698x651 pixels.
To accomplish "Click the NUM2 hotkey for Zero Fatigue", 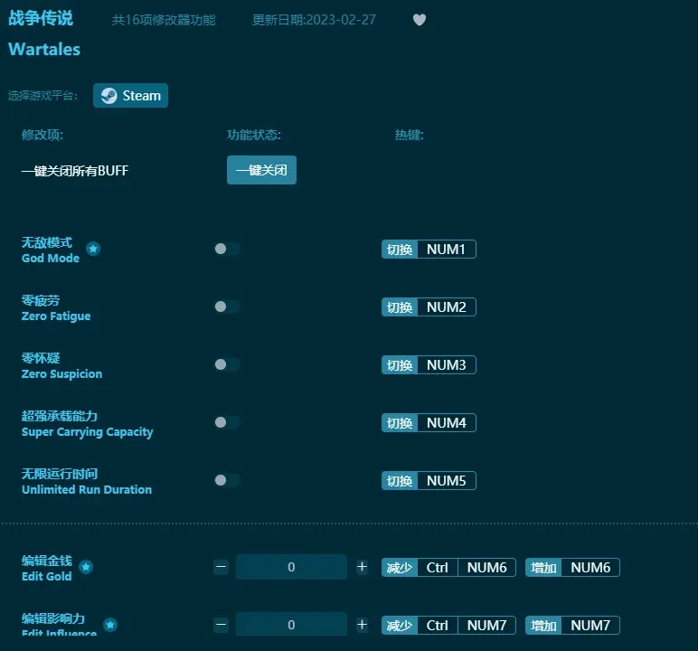I will click(x=447, y=307).
